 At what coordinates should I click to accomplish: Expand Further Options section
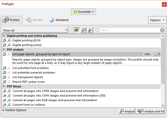click(3, 110)
